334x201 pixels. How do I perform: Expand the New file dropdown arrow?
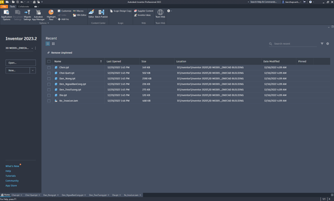32,70
